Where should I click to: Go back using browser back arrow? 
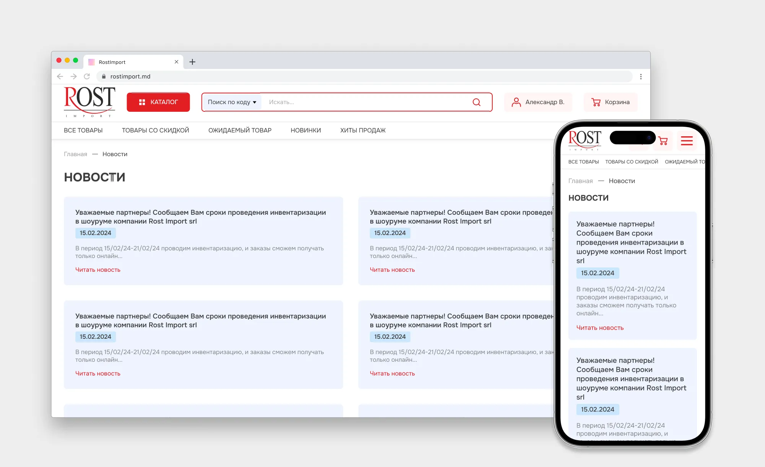60,77
